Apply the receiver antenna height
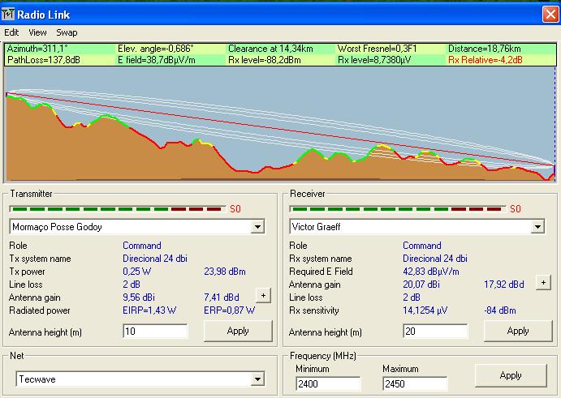Viewport: 561px width, 398px height. tap(517, 331)
